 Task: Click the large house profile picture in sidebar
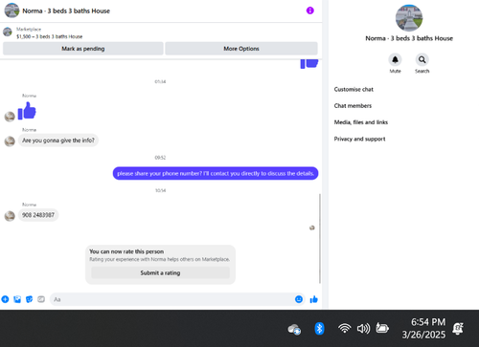point(409,18)
